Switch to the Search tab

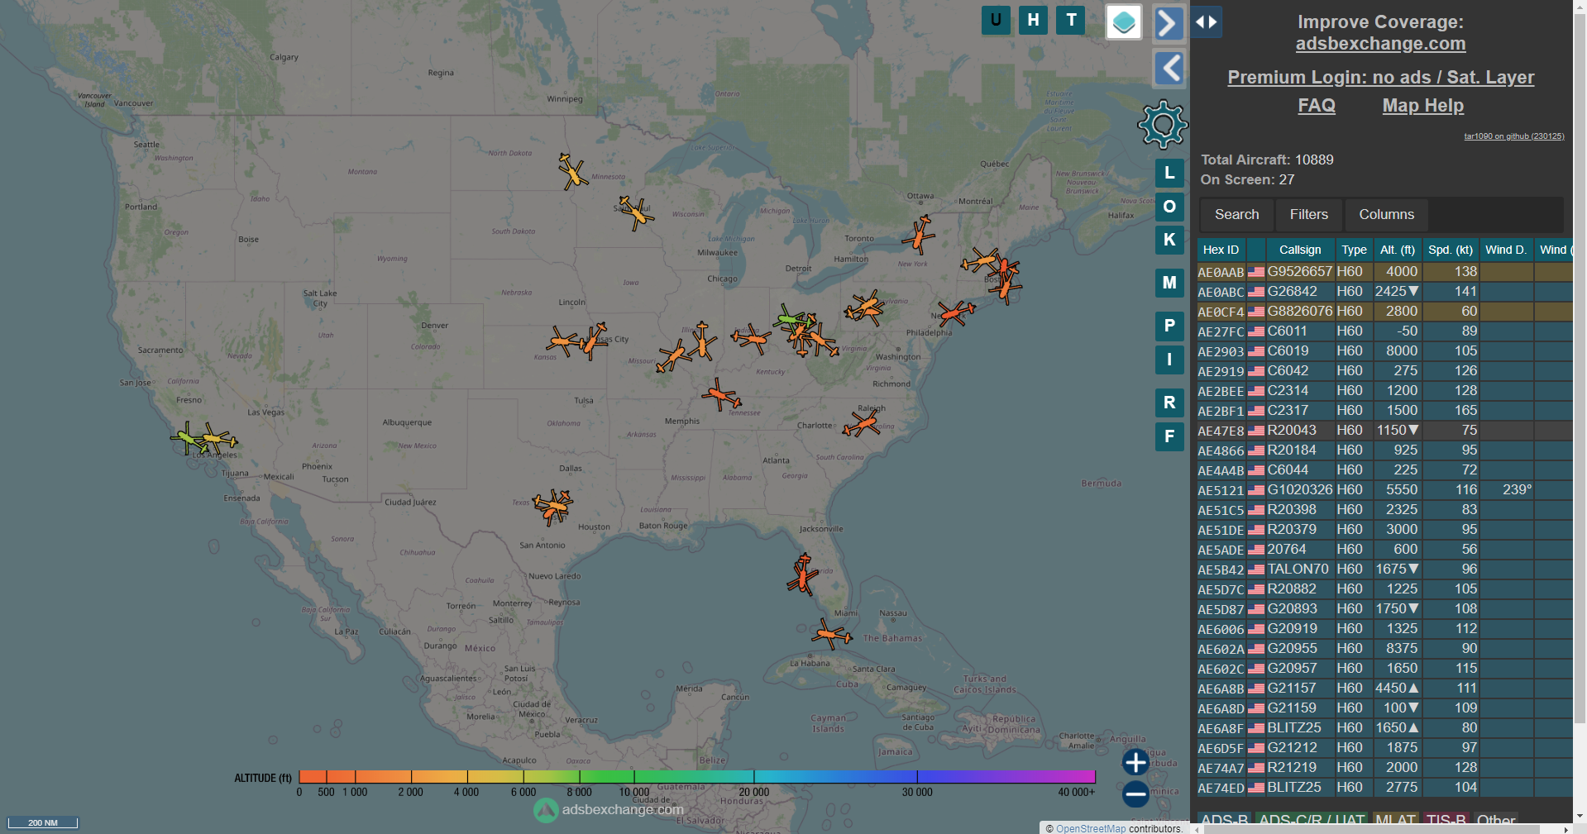pos(1236,215)
